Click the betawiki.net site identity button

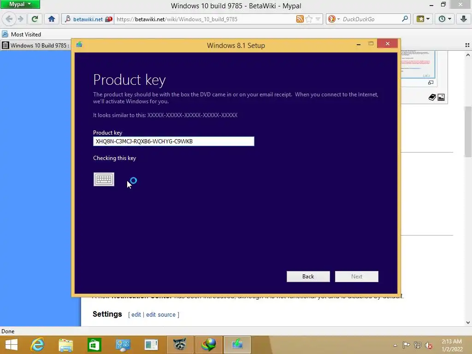(88, 19)
